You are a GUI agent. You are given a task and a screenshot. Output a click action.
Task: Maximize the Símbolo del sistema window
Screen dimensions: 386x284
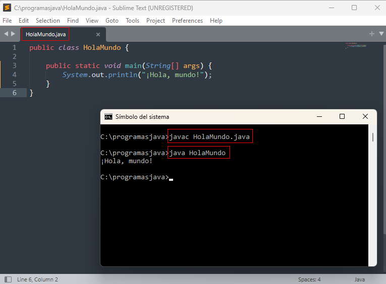[342, 116]
